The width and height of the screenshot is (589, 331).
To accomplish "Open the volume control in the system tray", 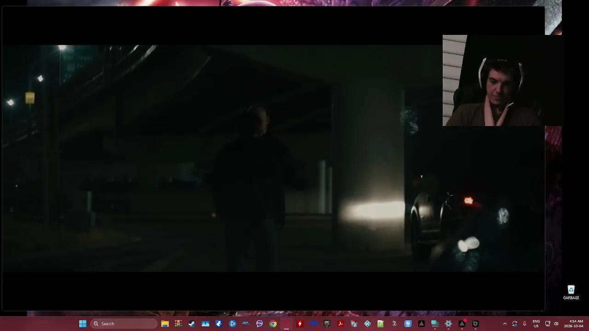I will (556, 324).
